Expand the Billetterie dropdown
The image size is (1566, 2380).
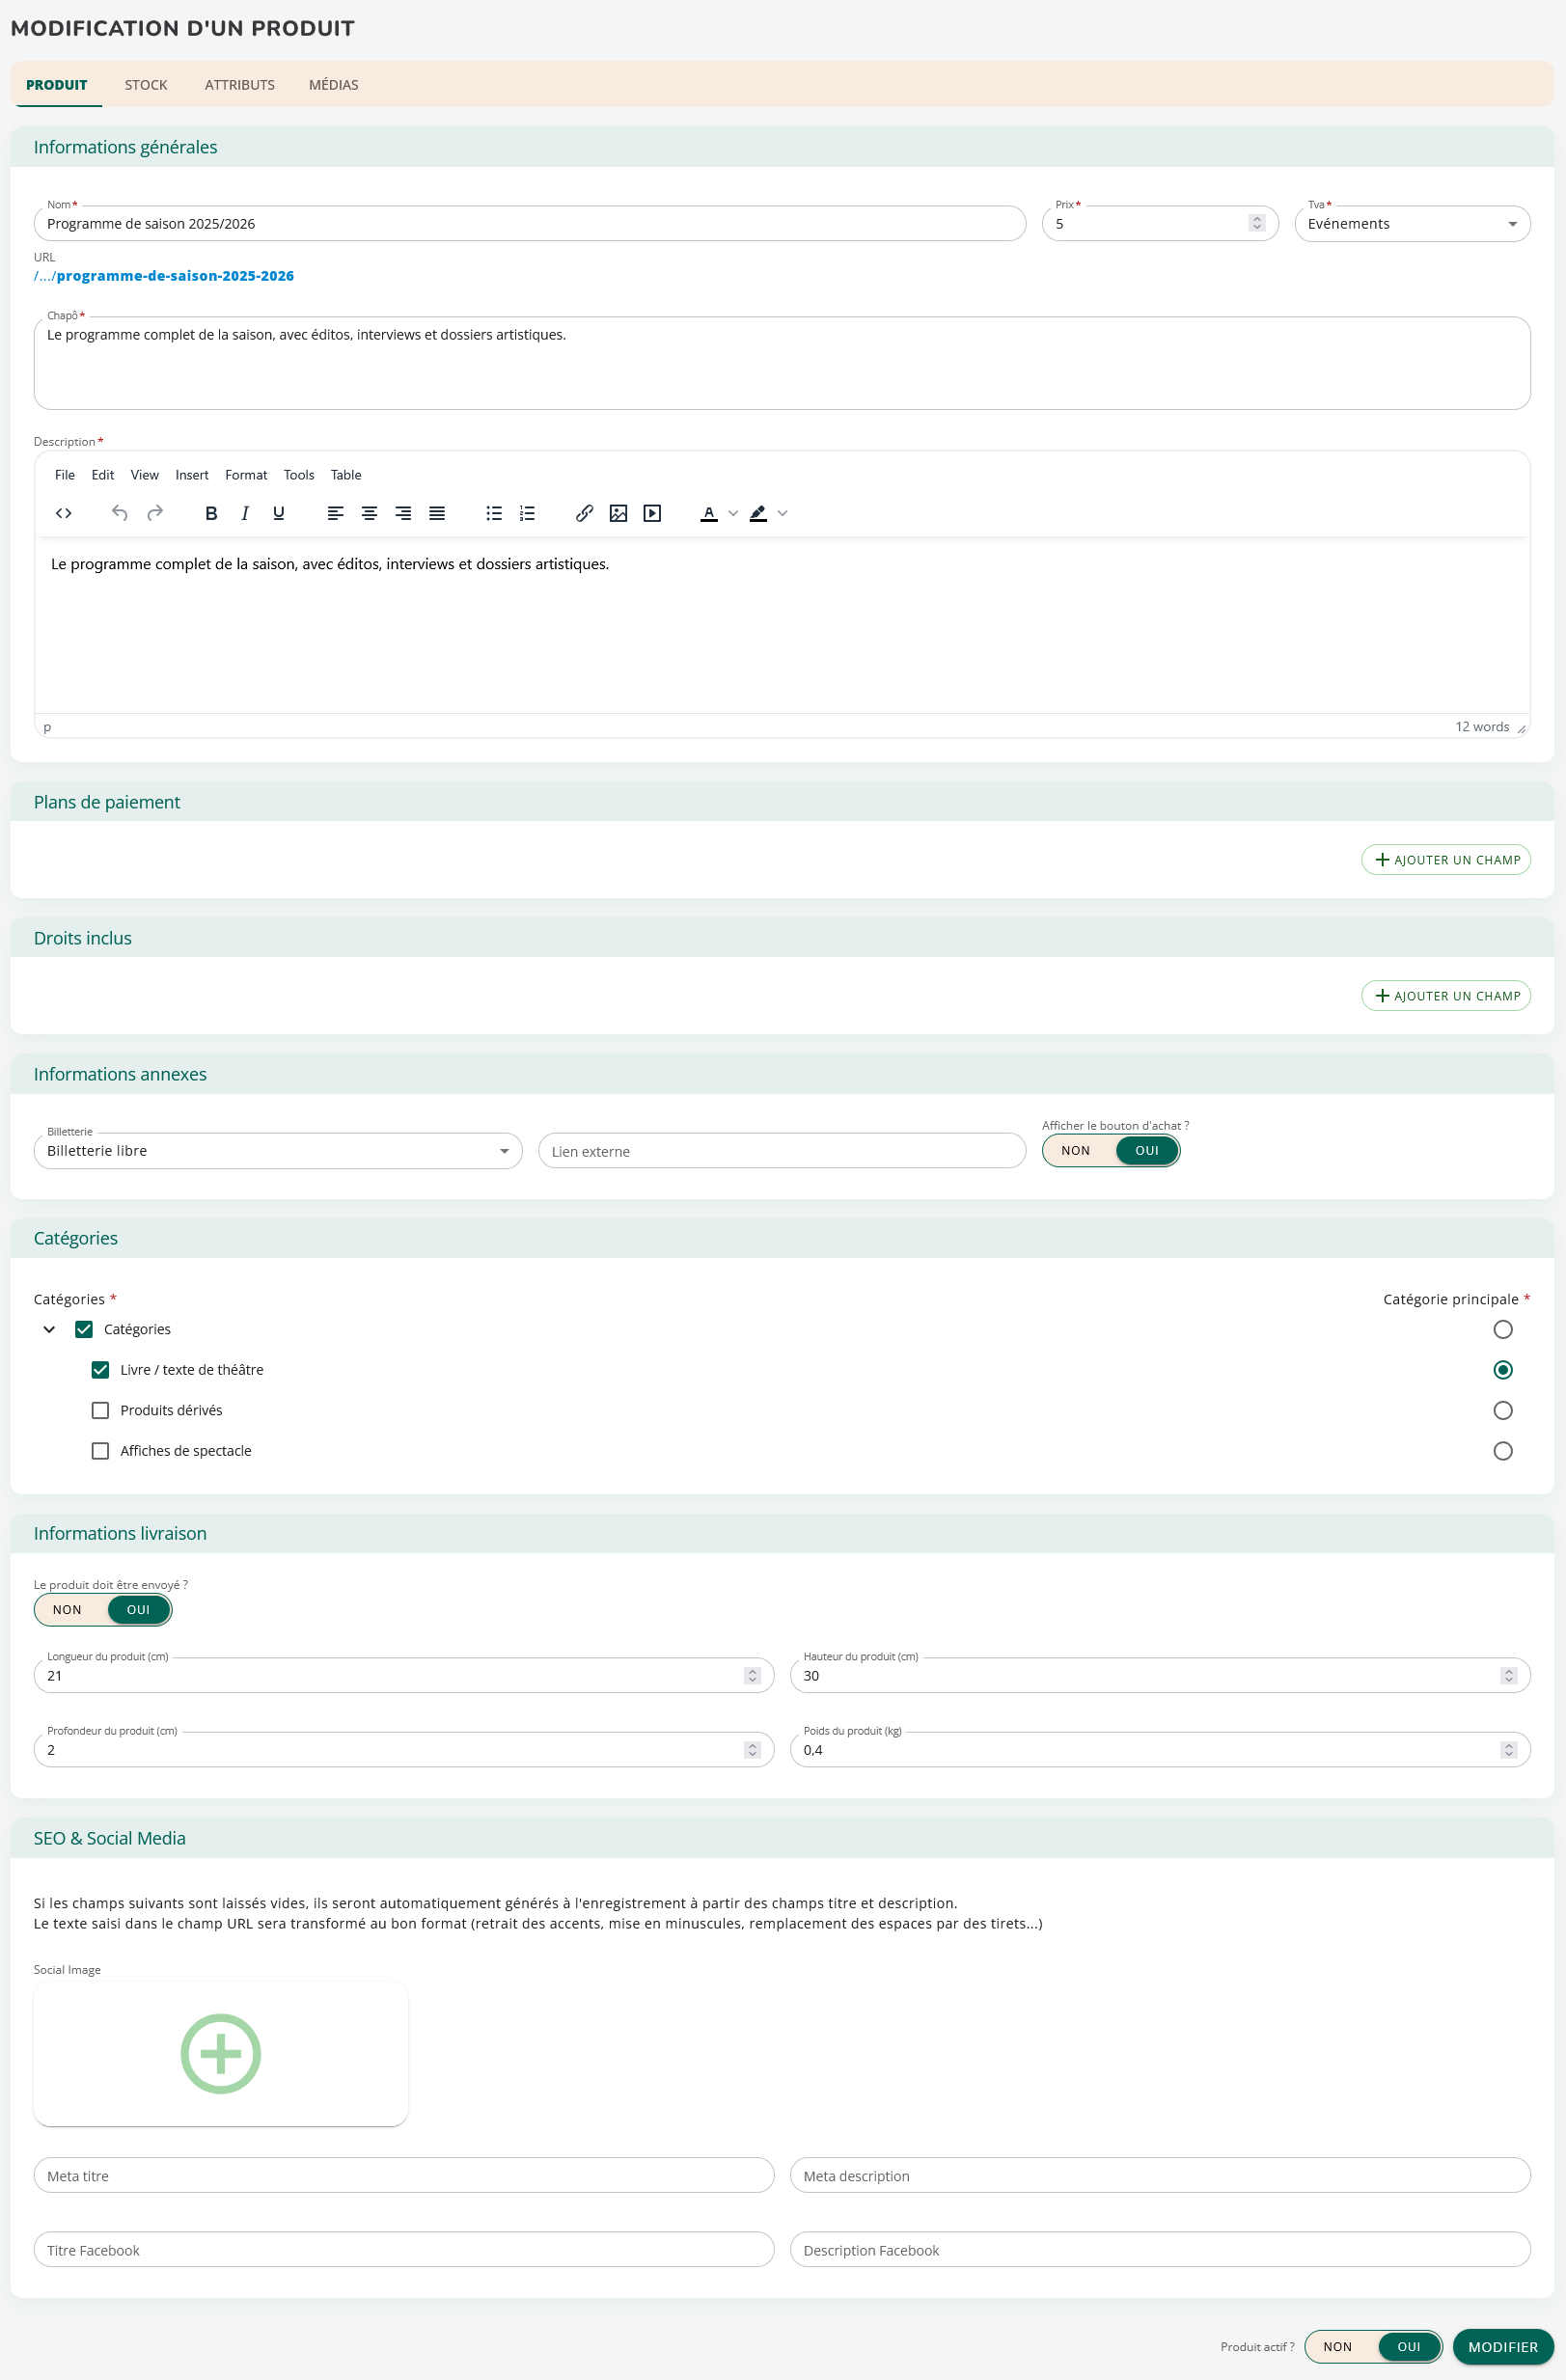(277, 1151)
